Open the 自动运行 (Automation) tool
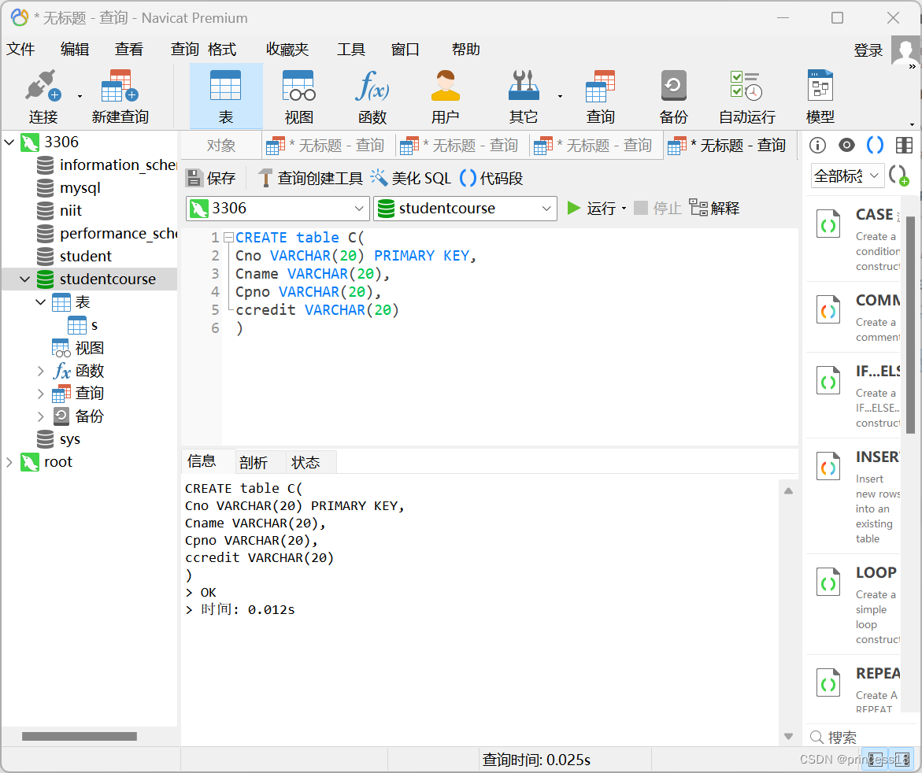 (745, 94)
